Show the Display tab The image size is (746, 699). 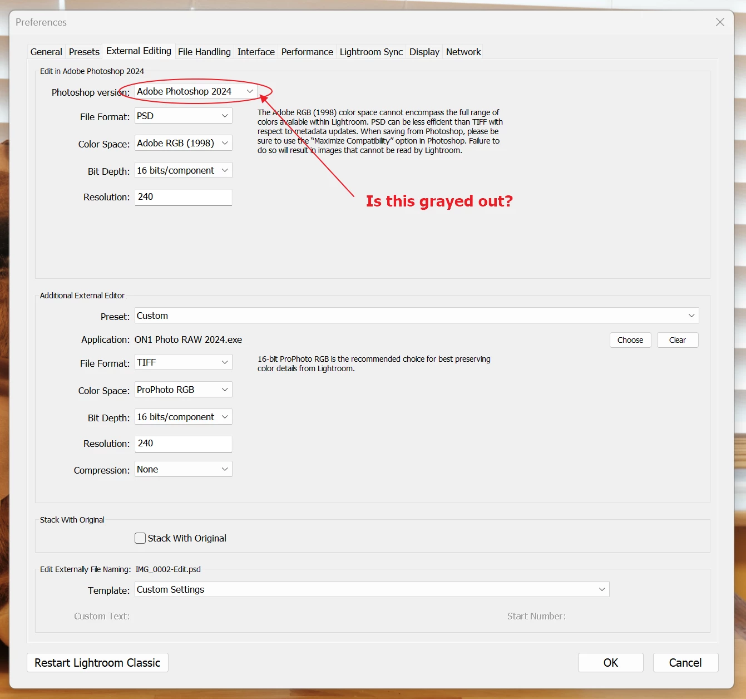[x=424, y=52]
